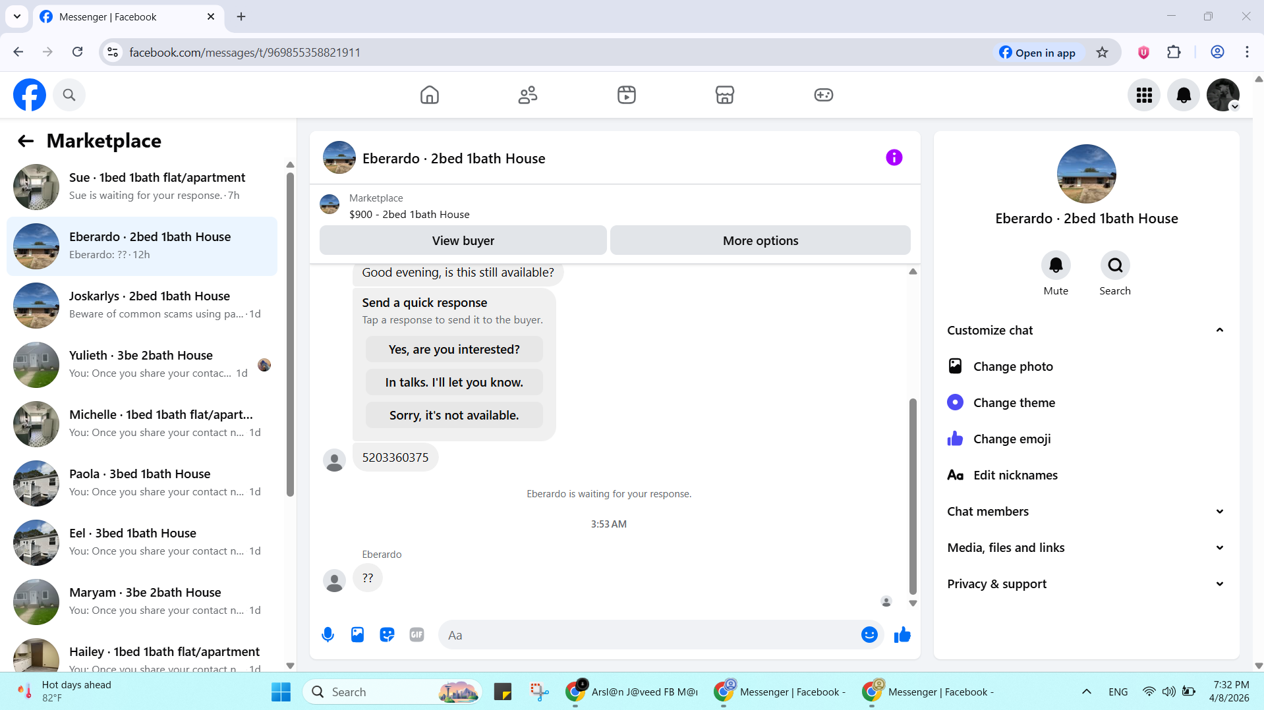
Task: Go to the Home feed icon
Action: (x=430, y=95)
